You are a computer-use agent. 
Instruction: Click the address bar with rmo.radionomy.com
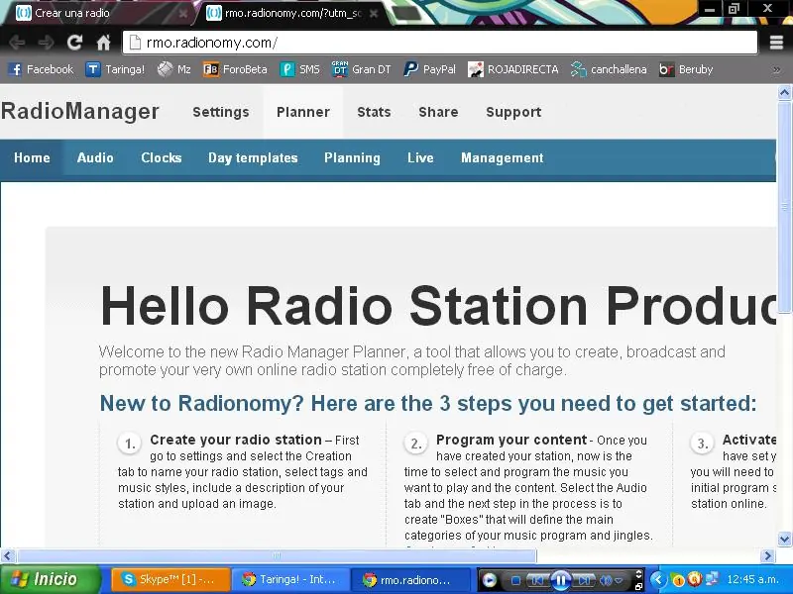click(x=440, y=43)
